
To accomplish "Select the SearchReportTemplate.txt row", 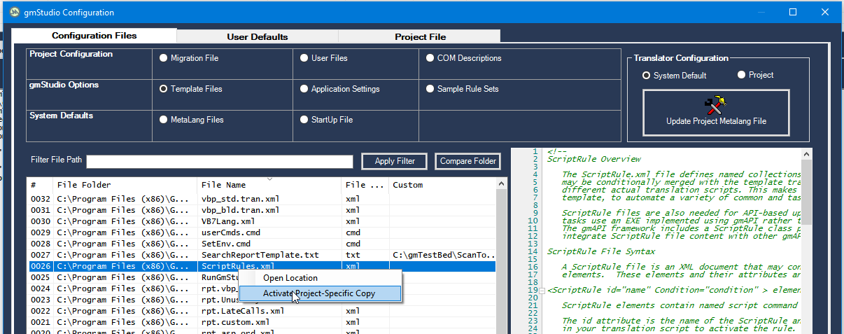I will click(x=259, y=256).
